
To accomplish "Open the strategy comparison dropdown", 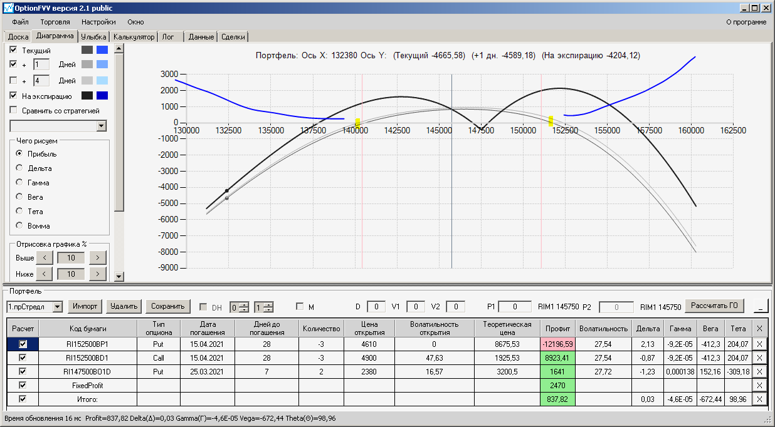I will [102, 126].
